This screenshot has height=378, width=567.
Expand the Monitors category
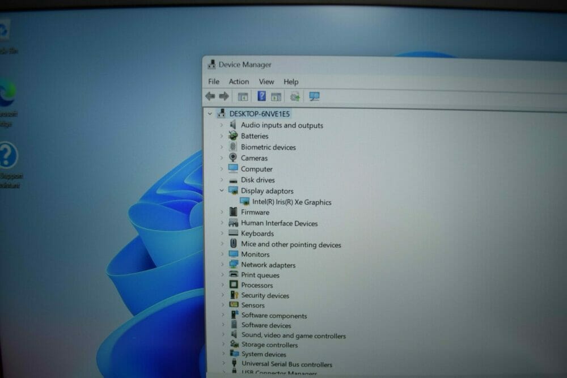tap(222, 254)
